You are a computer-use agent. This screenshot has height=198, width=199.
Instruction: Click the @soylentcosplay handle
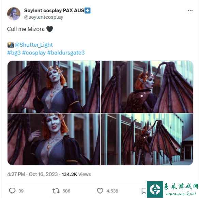[44, 17]
